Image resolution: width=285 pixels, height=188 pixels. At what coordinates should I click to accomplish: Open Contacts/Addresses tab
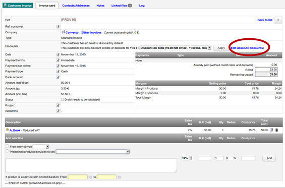tap(76, 6)
